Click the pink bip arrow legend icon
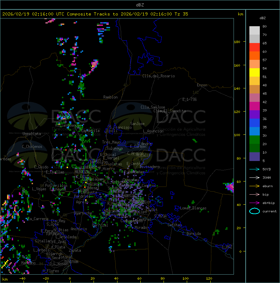280x283 pixels. pos(254,194)
